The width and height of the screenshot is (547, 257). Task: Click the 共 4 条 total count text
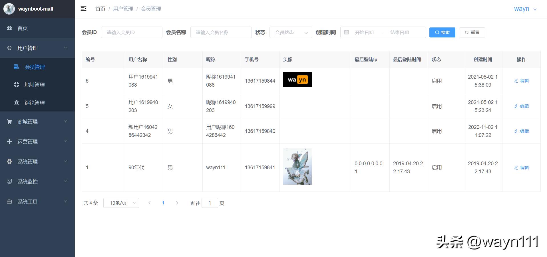tap(91, 203)
